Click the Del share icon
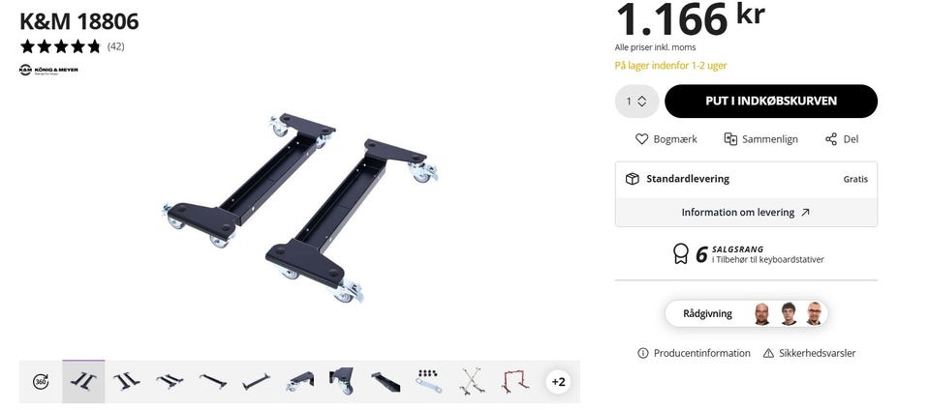 pyautogui.click(x=831, y=139)
